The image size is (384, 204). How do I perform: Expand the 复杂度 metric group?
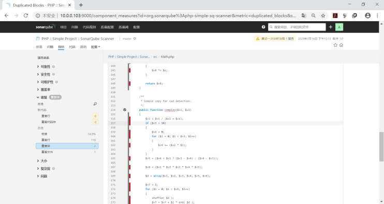tap(43, 168)
